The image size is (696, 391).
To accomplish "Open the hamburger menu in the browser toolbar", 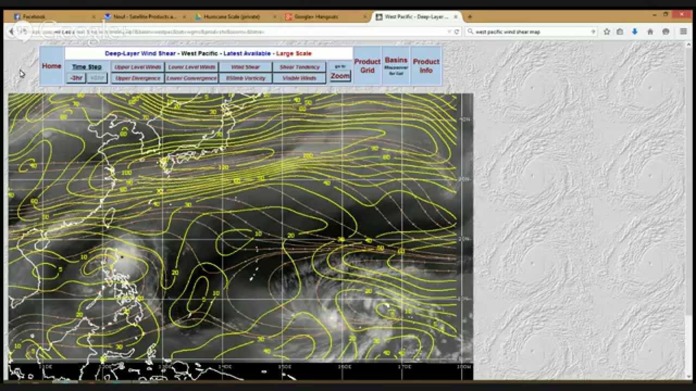I will [x=683, y=32].
